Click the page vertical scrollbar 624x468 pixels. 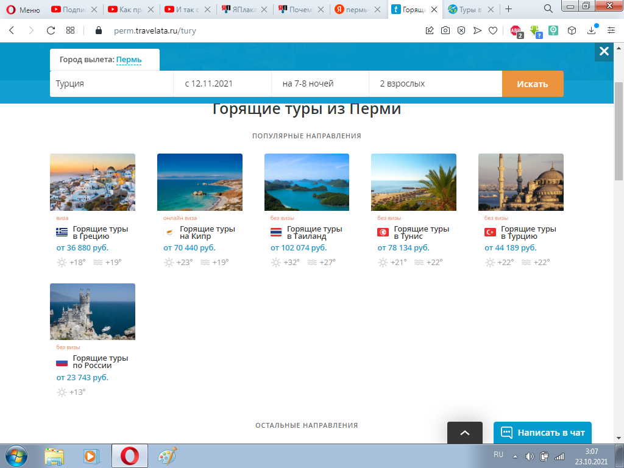tap(619, 132)
